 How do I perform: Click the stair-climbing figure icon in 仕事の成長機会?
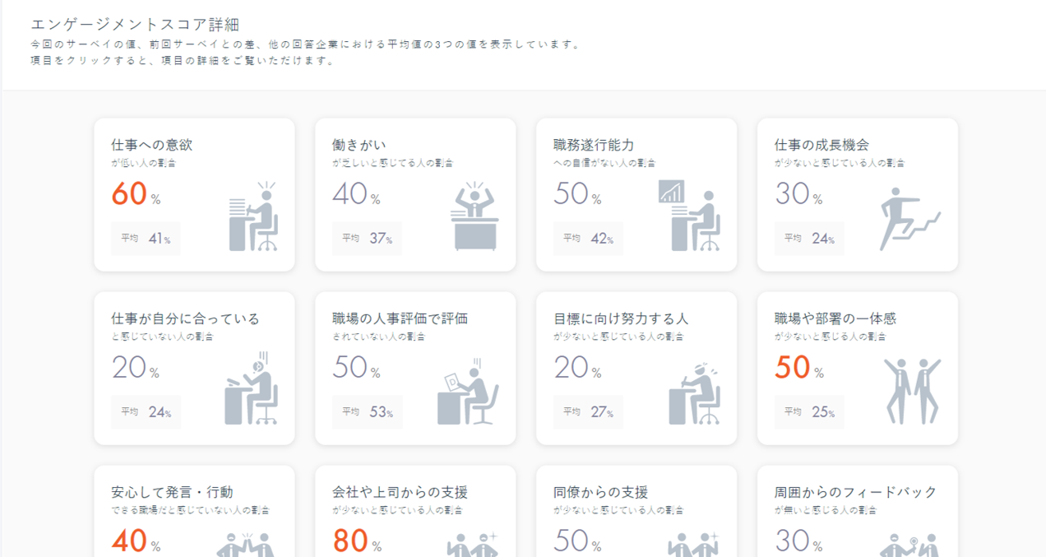pyautogui.click(x=909, y=219)
